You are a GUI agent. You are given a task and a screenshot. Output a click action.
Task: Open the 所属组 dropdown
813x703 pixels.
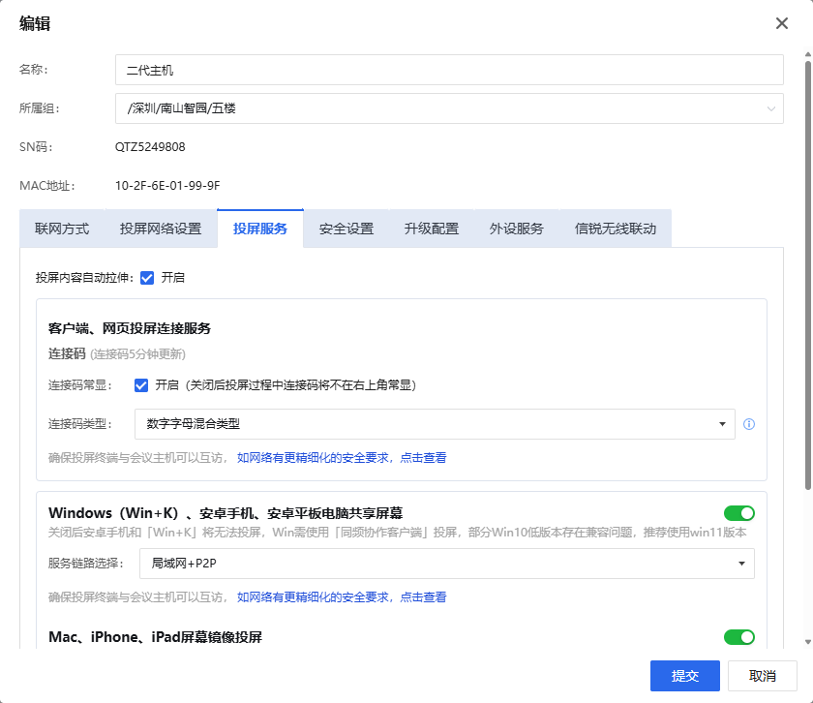click(x=448, y=108)
